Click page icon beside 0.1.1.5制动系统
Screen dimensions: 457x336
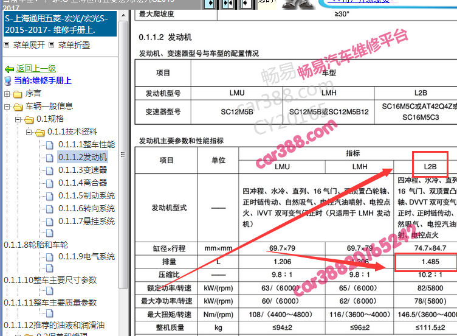50,196
